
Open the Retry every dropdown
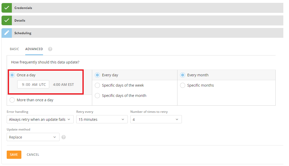(x=102, y=119)
